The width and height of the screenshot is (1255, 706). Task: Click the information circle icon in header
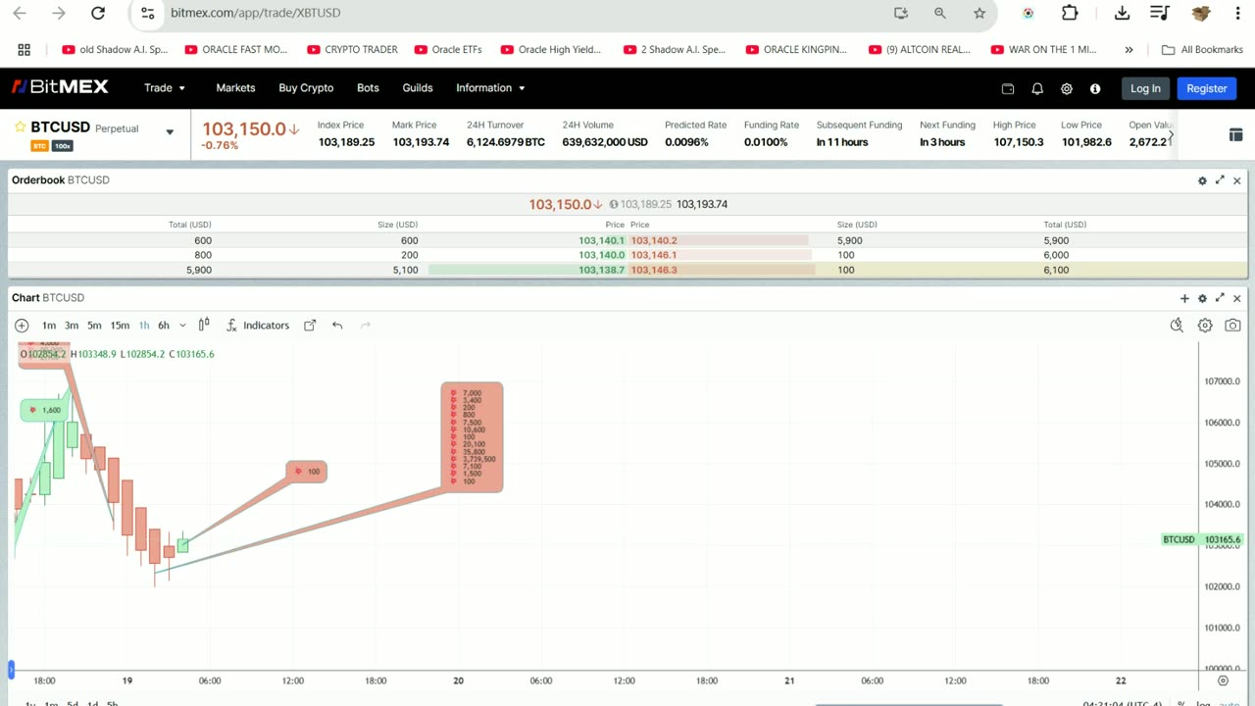1095,88
